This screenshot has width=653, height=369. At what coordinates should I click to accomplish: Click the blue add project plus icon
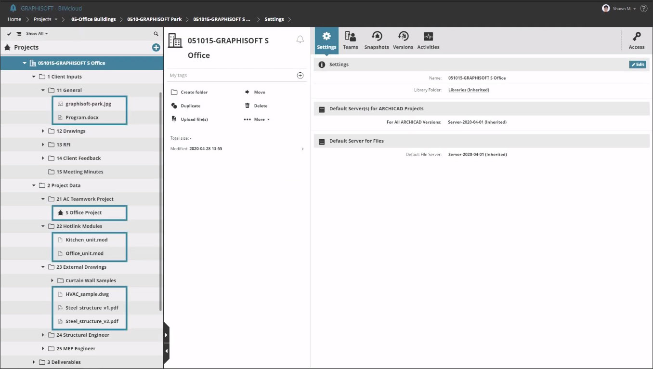click(156, 47)
